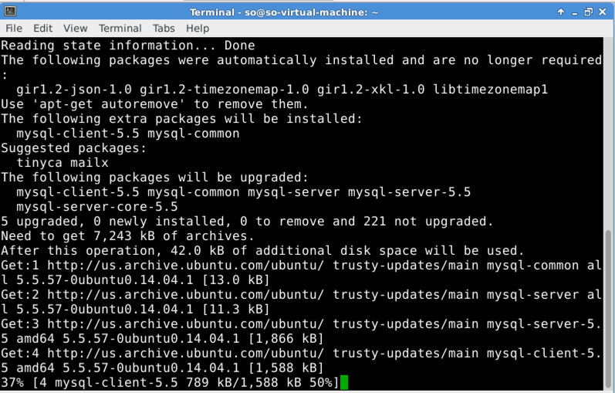Click the vertical scrollbar thumb
The width and height of the screenshot is (615, 393).
pyautogui.click(x=608, y=308)
